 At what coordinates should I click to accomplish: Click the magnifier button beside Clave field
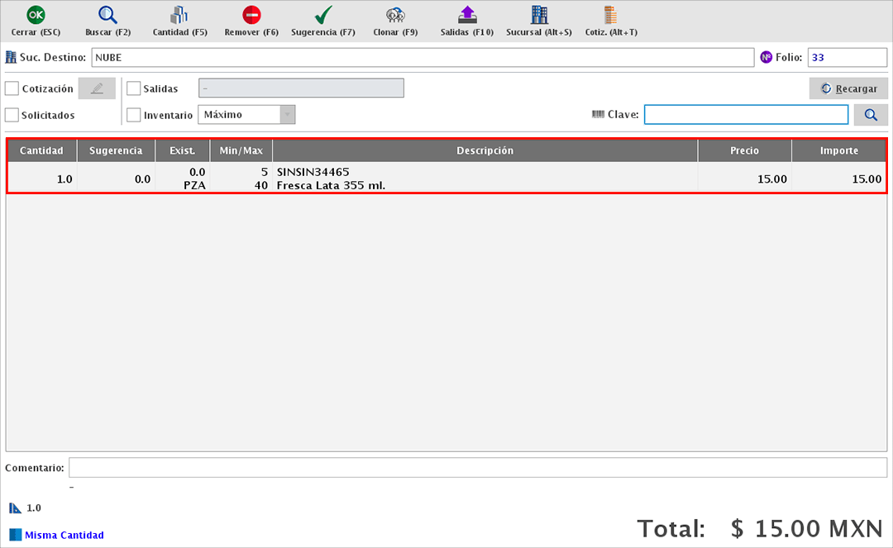870,115
